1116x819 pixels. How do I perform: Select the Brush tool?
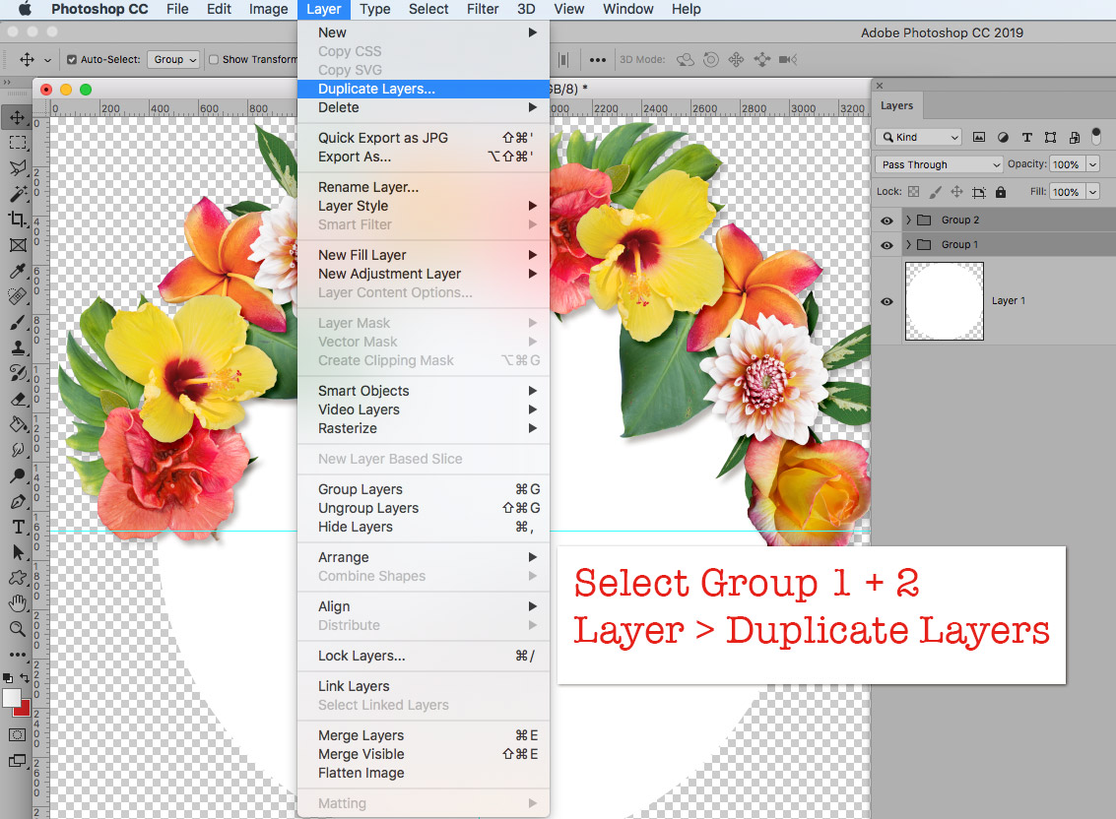[x=17, y=322]
